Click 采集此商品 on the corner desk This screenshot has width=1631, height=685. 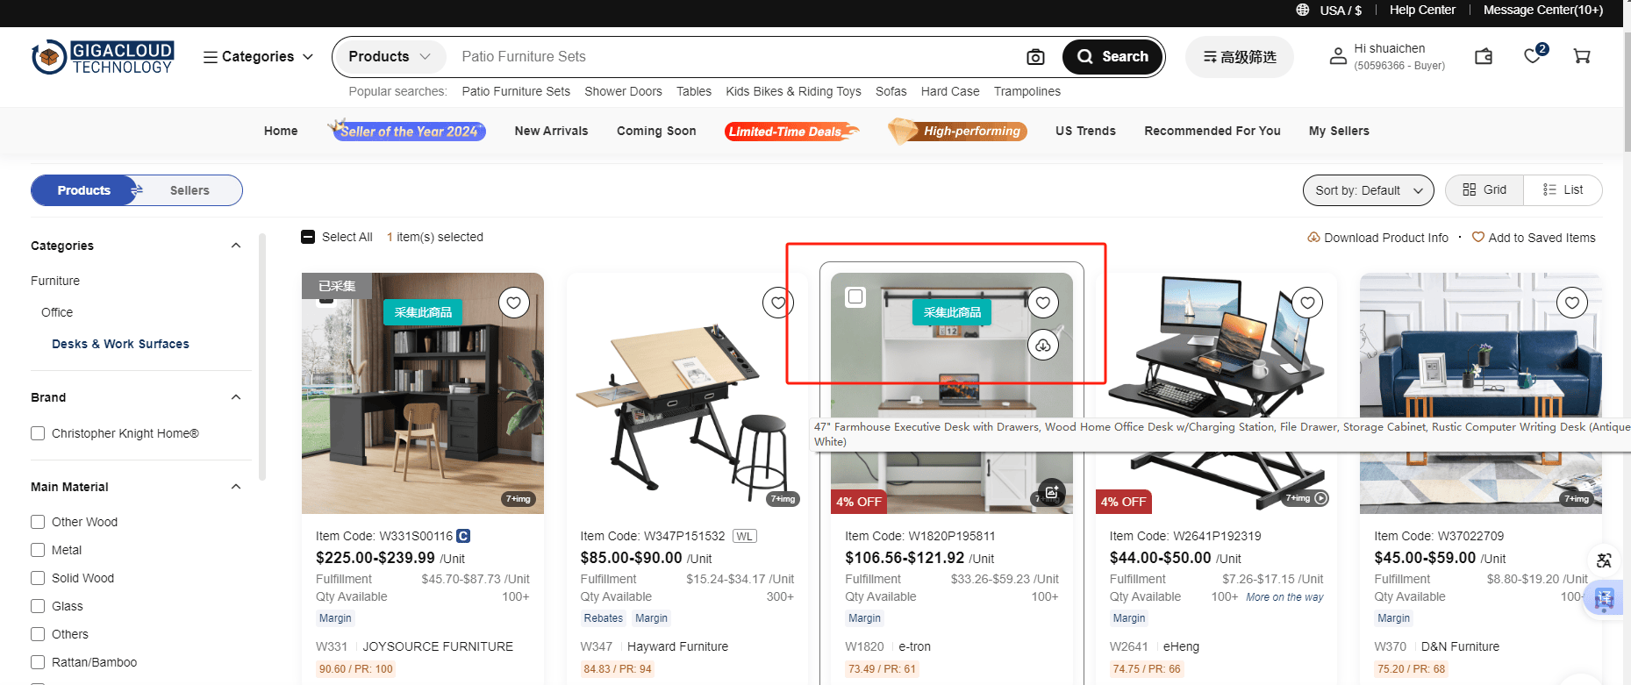click(x=423, y=312)
